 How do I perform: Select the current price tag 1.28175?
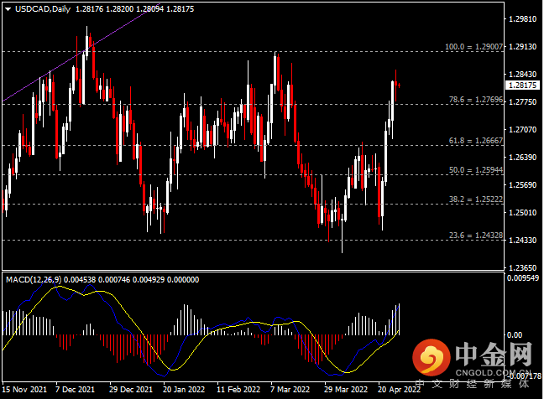pos(521,85)
